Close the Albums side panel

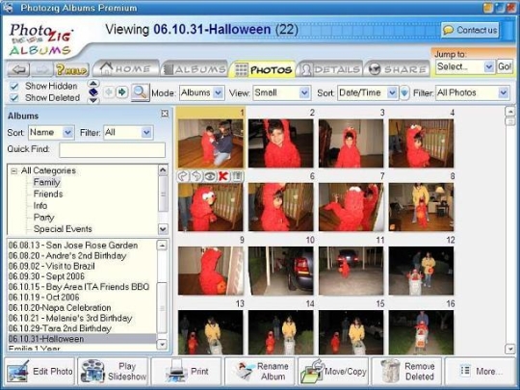pyautogui.click(x=165, y=114)
